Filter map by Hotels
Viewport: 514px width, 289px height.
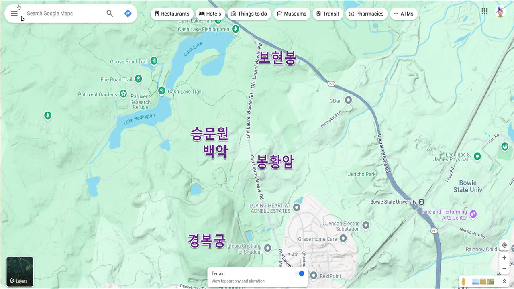click(210, 14)
